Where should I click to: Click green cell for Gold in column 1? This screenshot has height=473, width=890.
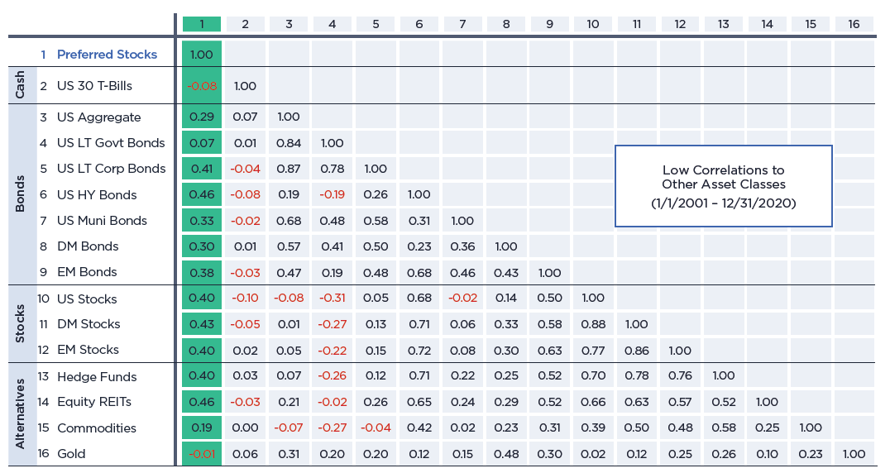coord(202,454)
